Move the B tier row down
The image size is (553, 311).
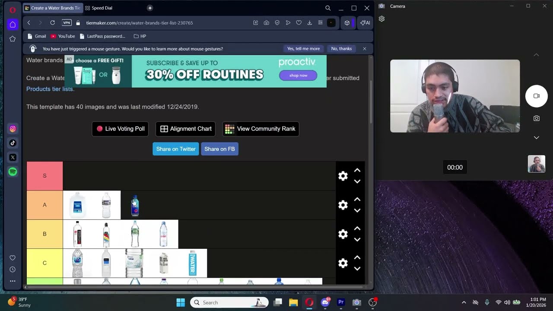click(x=357, y=240)
